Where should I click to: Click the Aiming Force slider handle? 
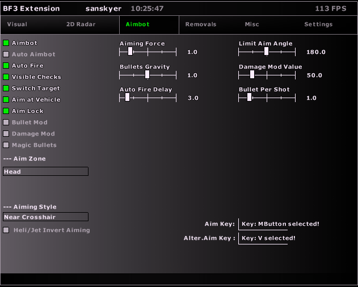click(x=130, y=52)
